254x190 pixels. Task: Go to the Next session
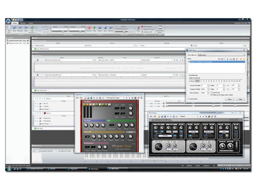click(26, 29)
